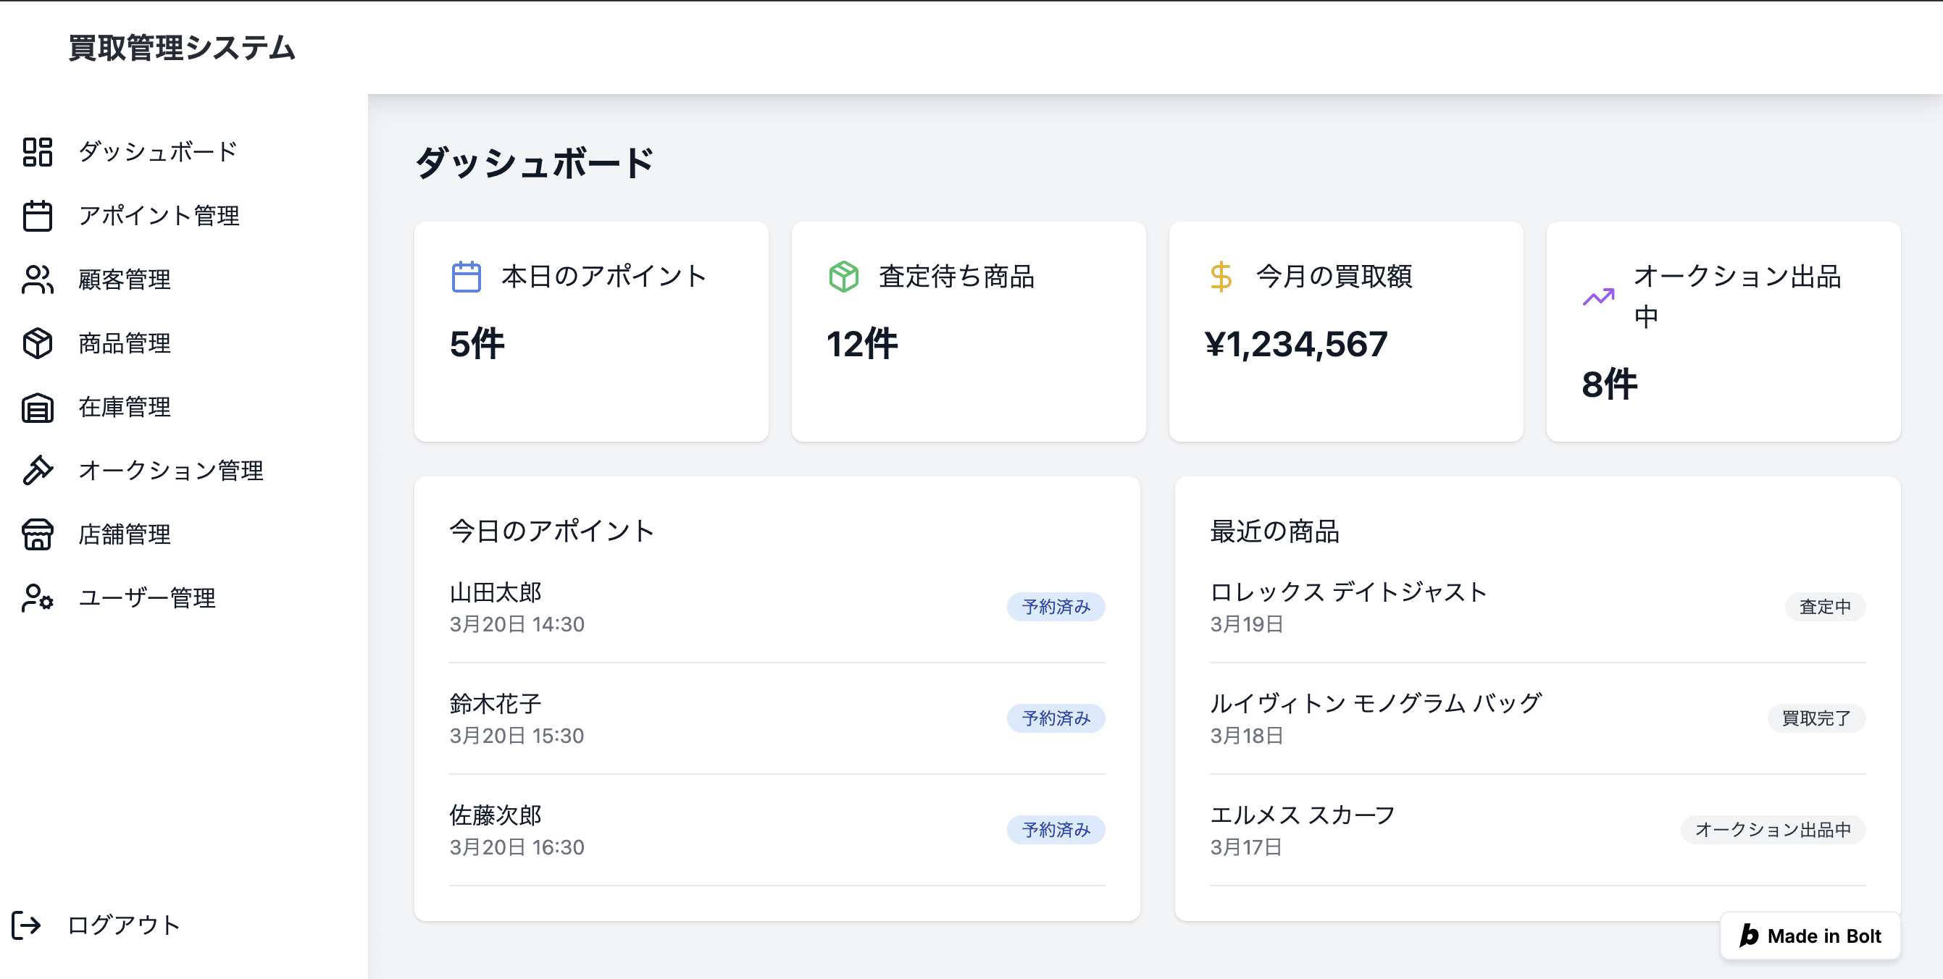Image resolution: width=1943 pixels, height=979 pixels.
Task: Click the logout arrow icon
Action: (x=26, y=925)
